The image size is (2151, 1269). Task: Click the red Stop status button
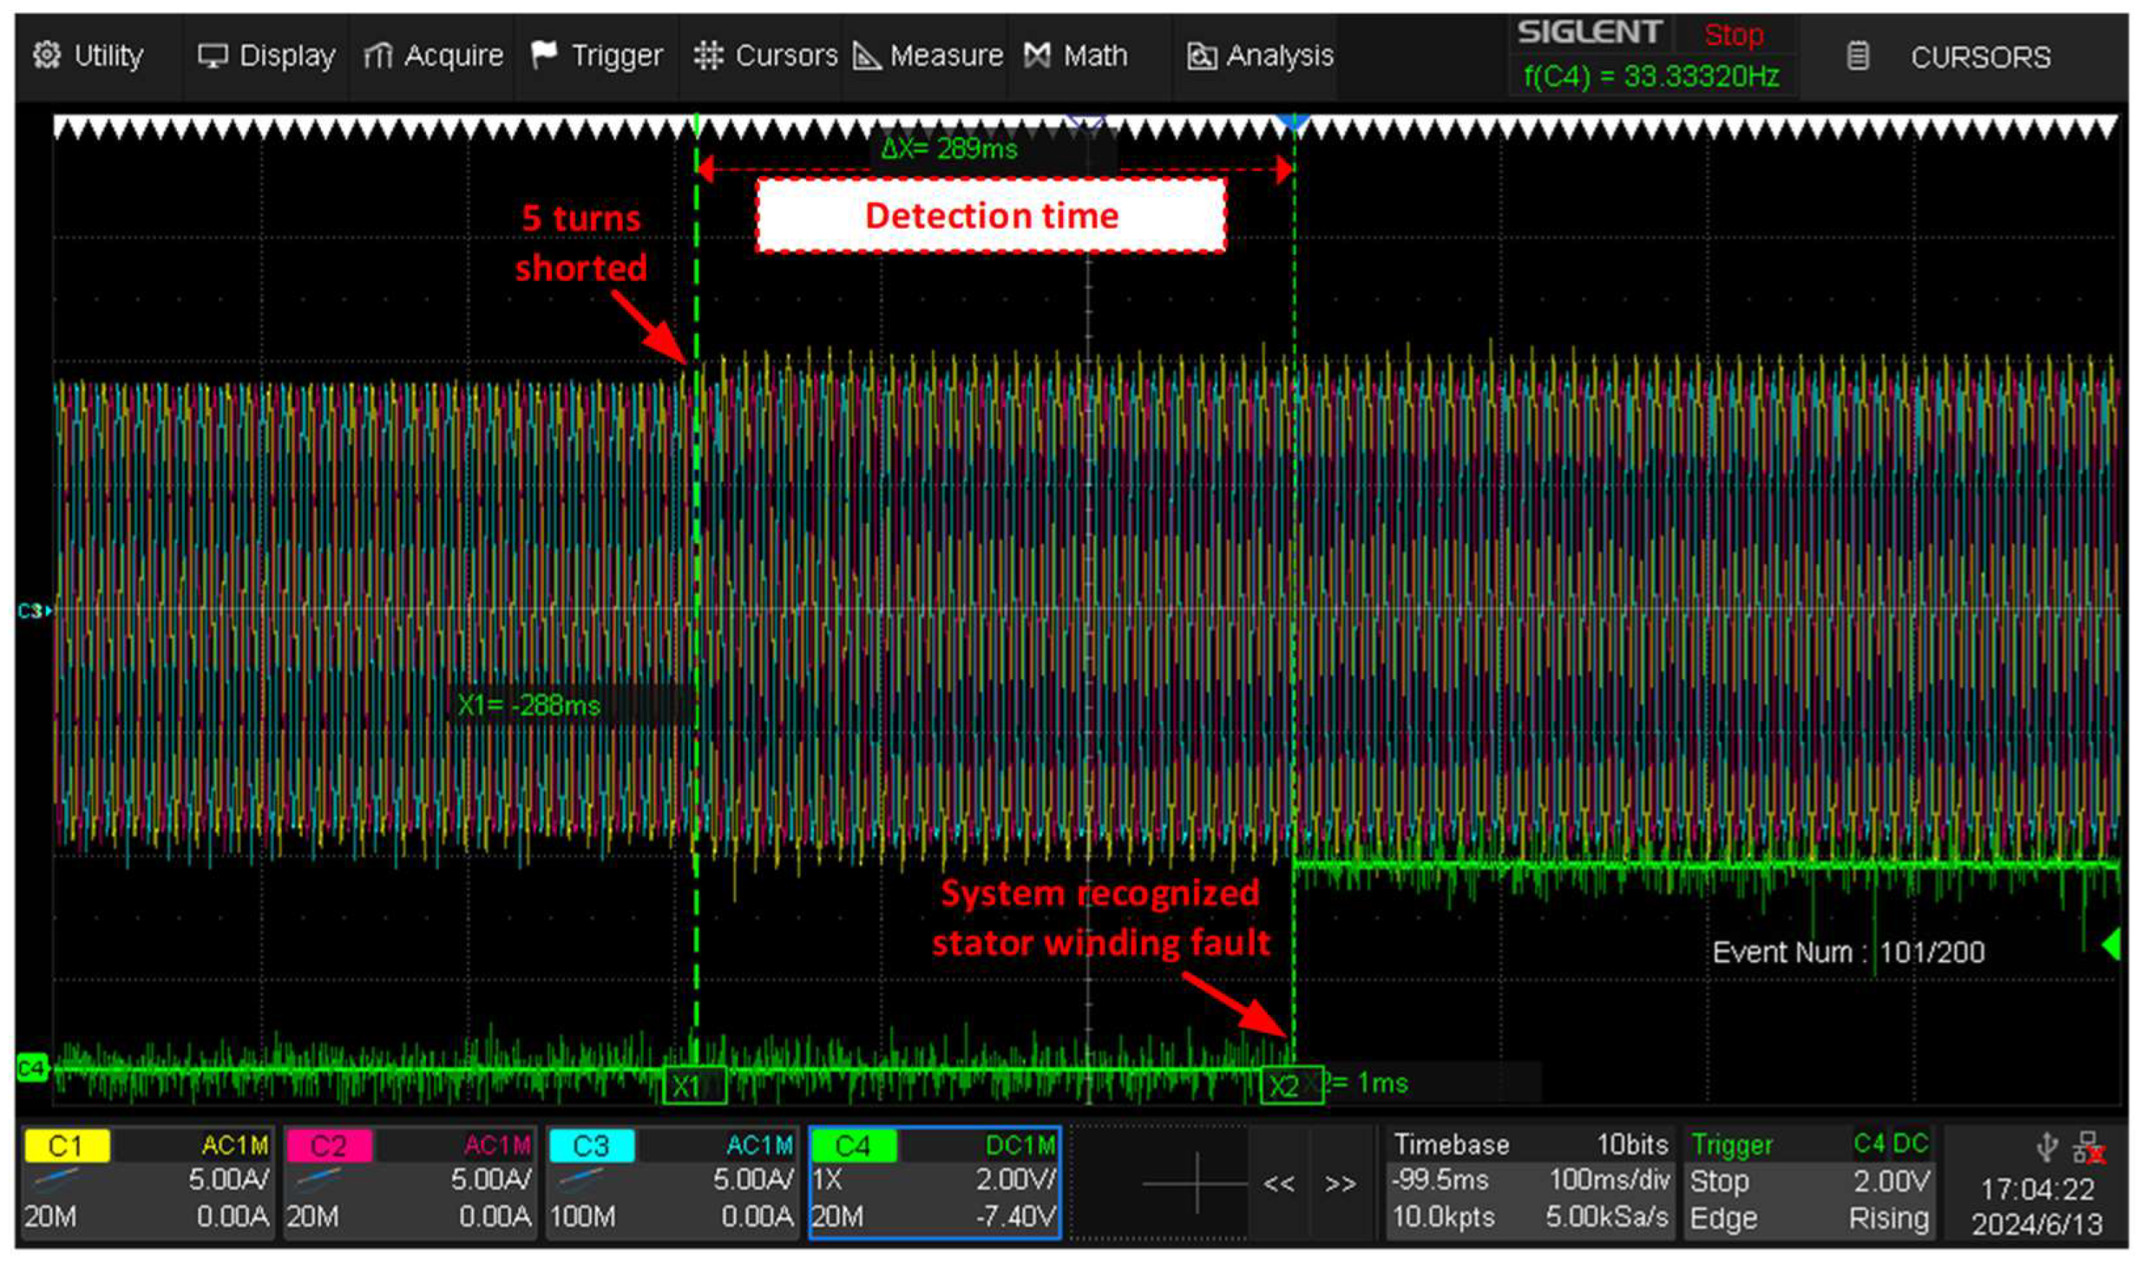point(1734,35)
